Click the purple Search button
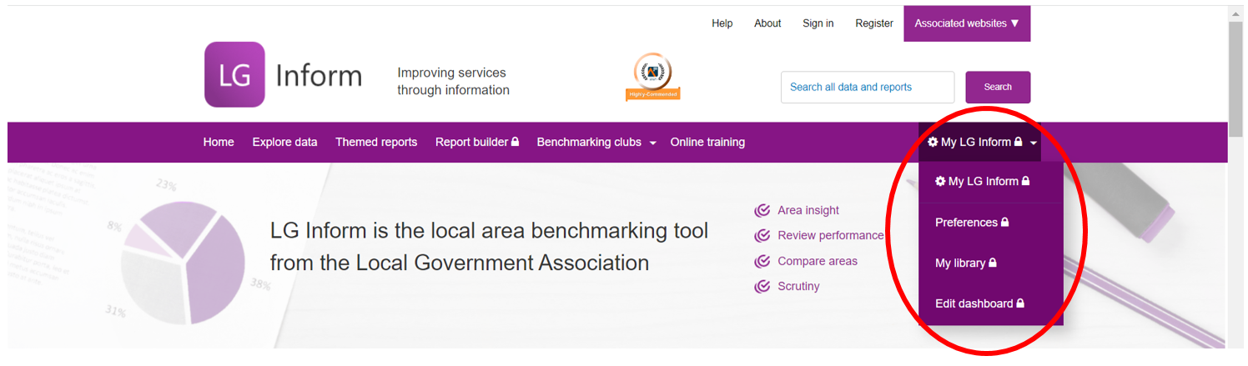The height and width of the screenshot is (366, 1248). point(998,88)
